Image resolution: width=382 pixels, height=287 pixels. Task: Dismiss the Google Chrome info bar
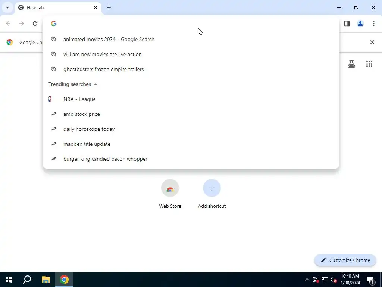coord(372,42)
